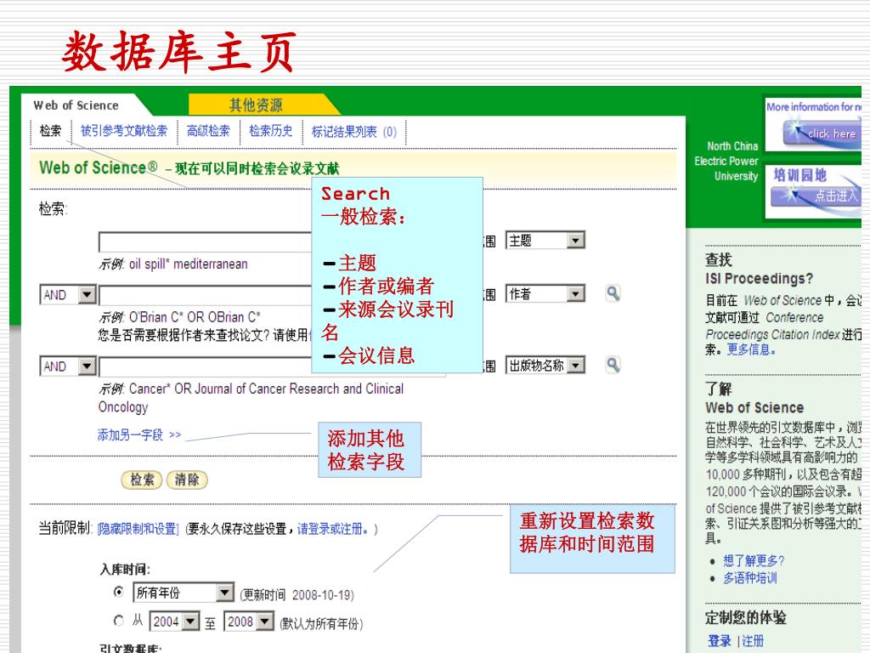Click the 清除 clear button
Image resolution: width=870 pixels, height=653 pixels.
click(187, 480)
